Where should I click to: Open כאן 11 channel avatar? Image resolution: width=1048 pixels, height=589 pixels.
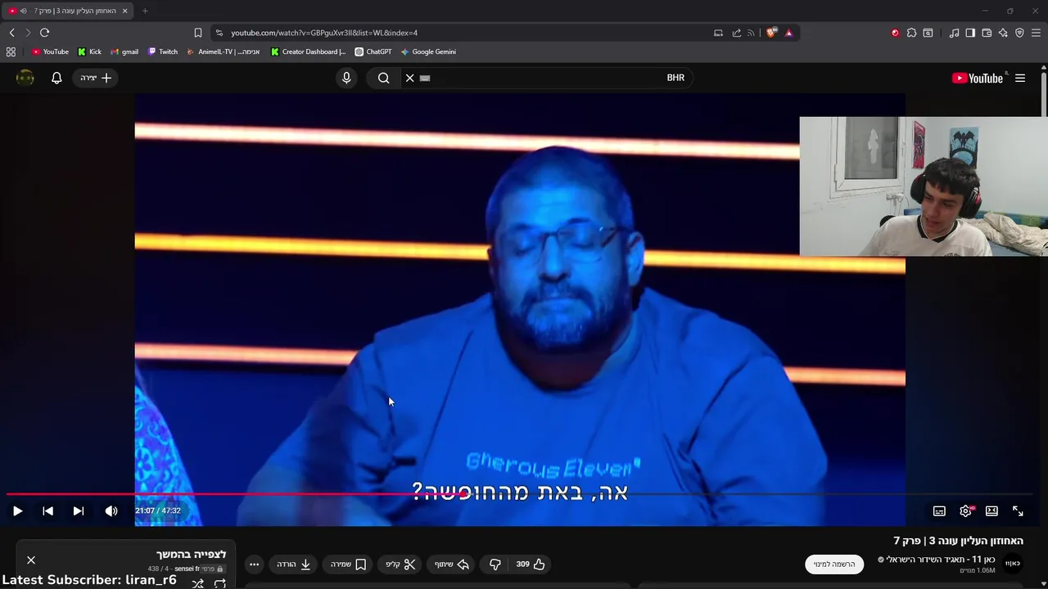[x=1013, y=563]
